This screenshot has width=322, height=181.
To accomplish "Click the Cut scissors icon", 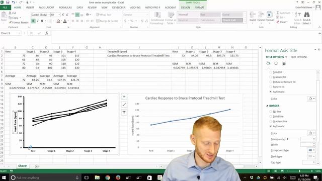I will coord(10,13).
